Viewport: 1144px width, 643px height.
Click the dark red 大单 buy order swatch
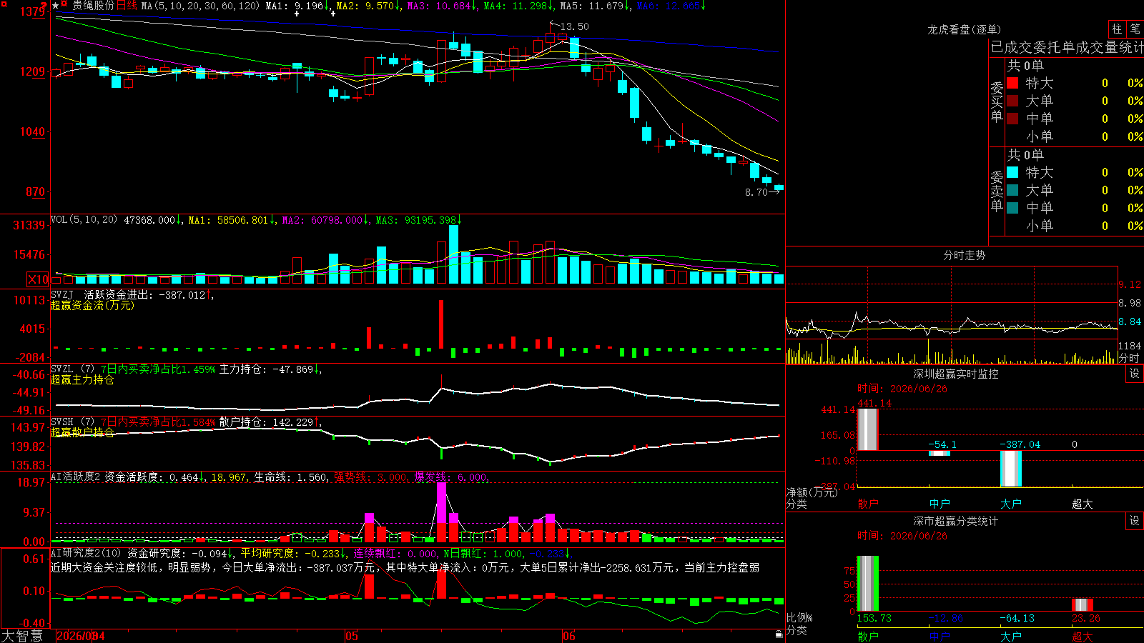click(x=1012, y=101)
